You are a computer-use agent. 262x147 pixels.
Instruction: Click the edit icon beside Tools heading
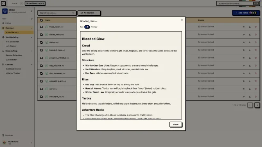(32, 19)
